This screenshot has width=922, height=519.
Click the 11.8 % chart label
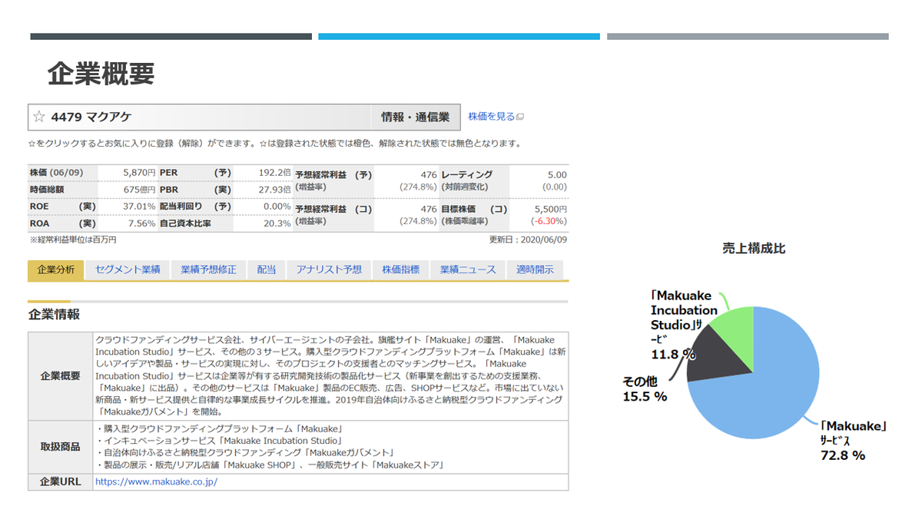tap(673, 355)
